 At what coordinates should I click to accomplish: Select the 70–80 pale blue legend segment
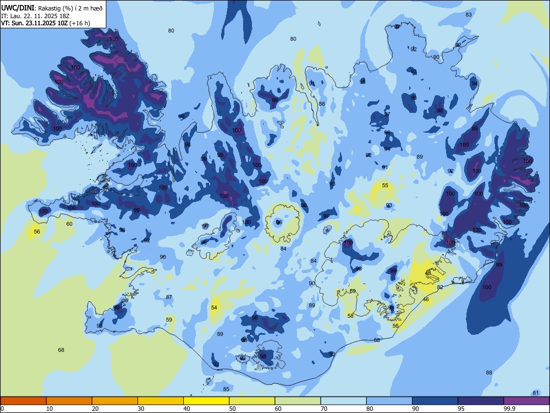pyautogui.click(x=343, y=401)
